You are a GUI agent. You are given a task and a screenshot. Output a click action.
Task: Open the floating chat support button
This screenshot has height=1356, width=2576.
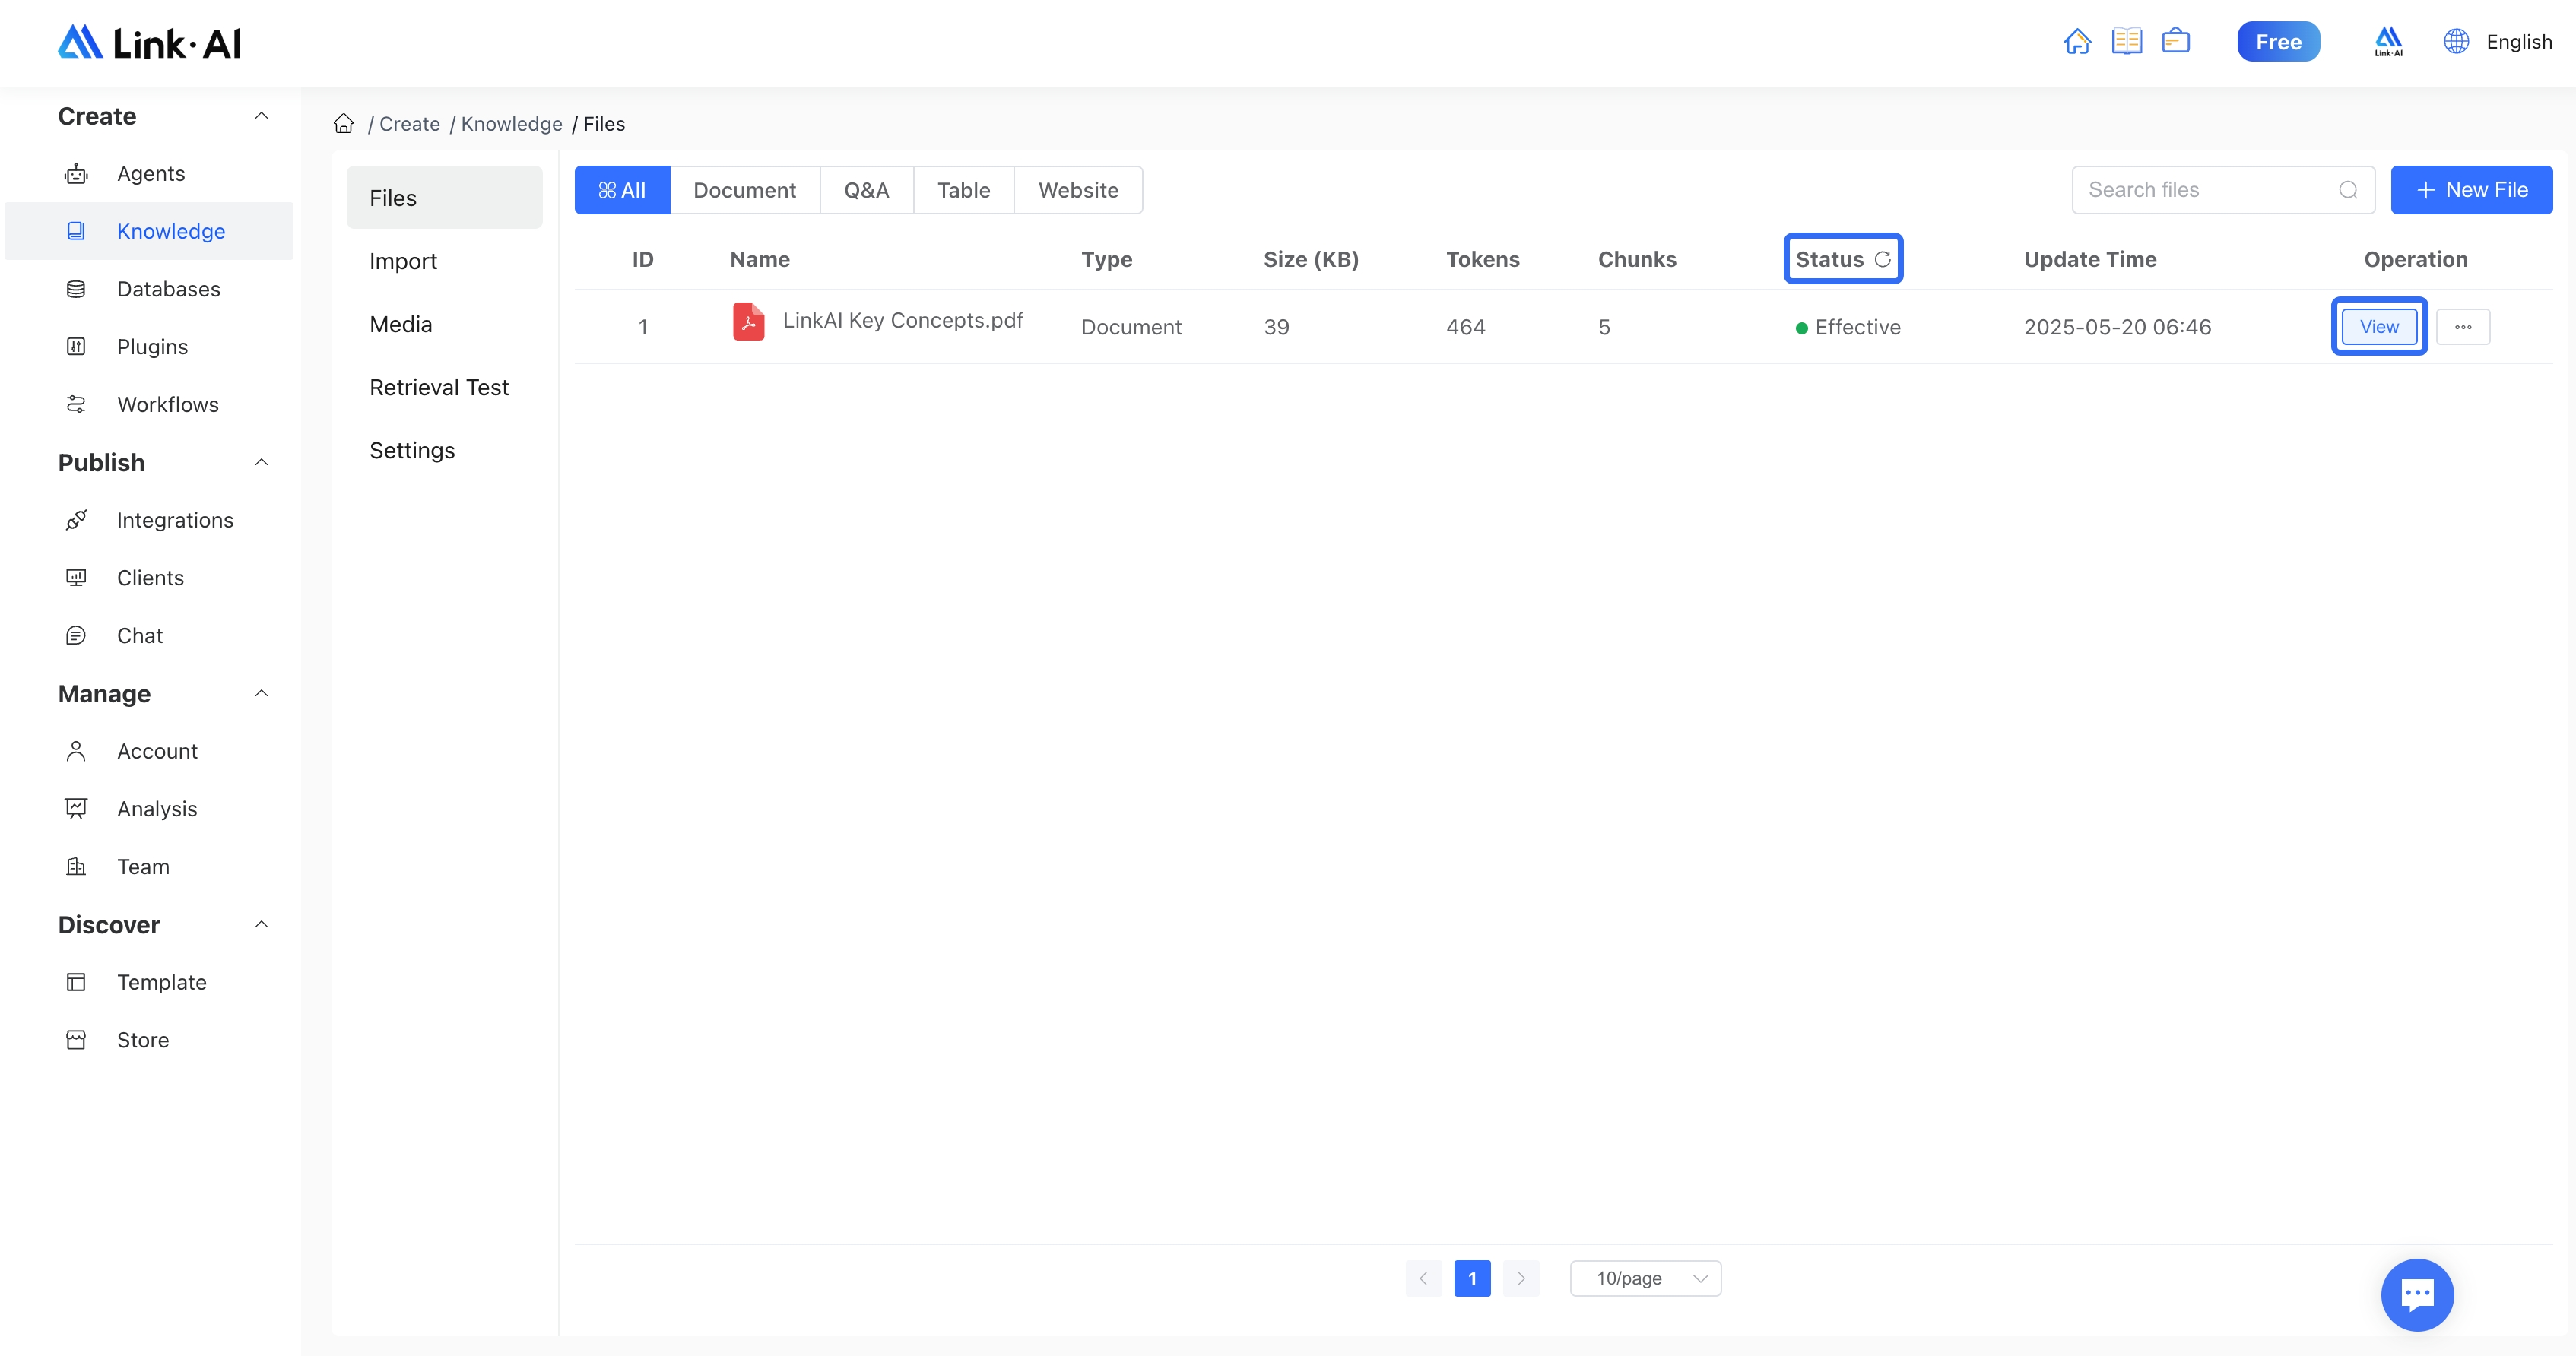pos(2417,1294)
